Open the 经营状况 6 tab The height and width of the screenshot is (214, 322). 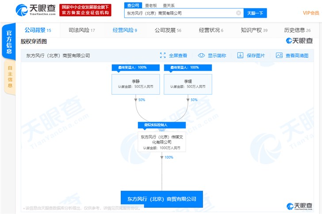tap(211, 30)
